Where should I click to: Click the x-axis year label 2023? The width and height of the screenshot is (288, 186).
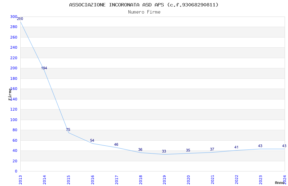click(x=261, y=180)
